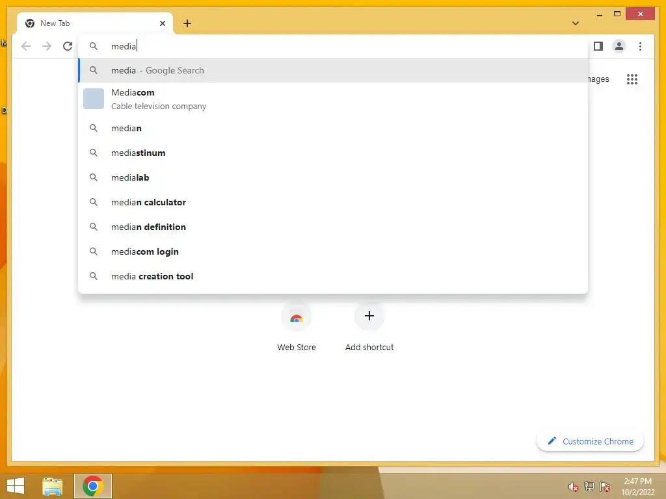Image resolution: width=666 pixels, height=499 pixels.
Task: Choose the 'median definition' suggestion
Action: tap(334, 227)
